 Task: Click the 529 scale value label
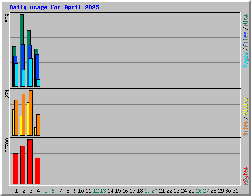click(7, 18)
